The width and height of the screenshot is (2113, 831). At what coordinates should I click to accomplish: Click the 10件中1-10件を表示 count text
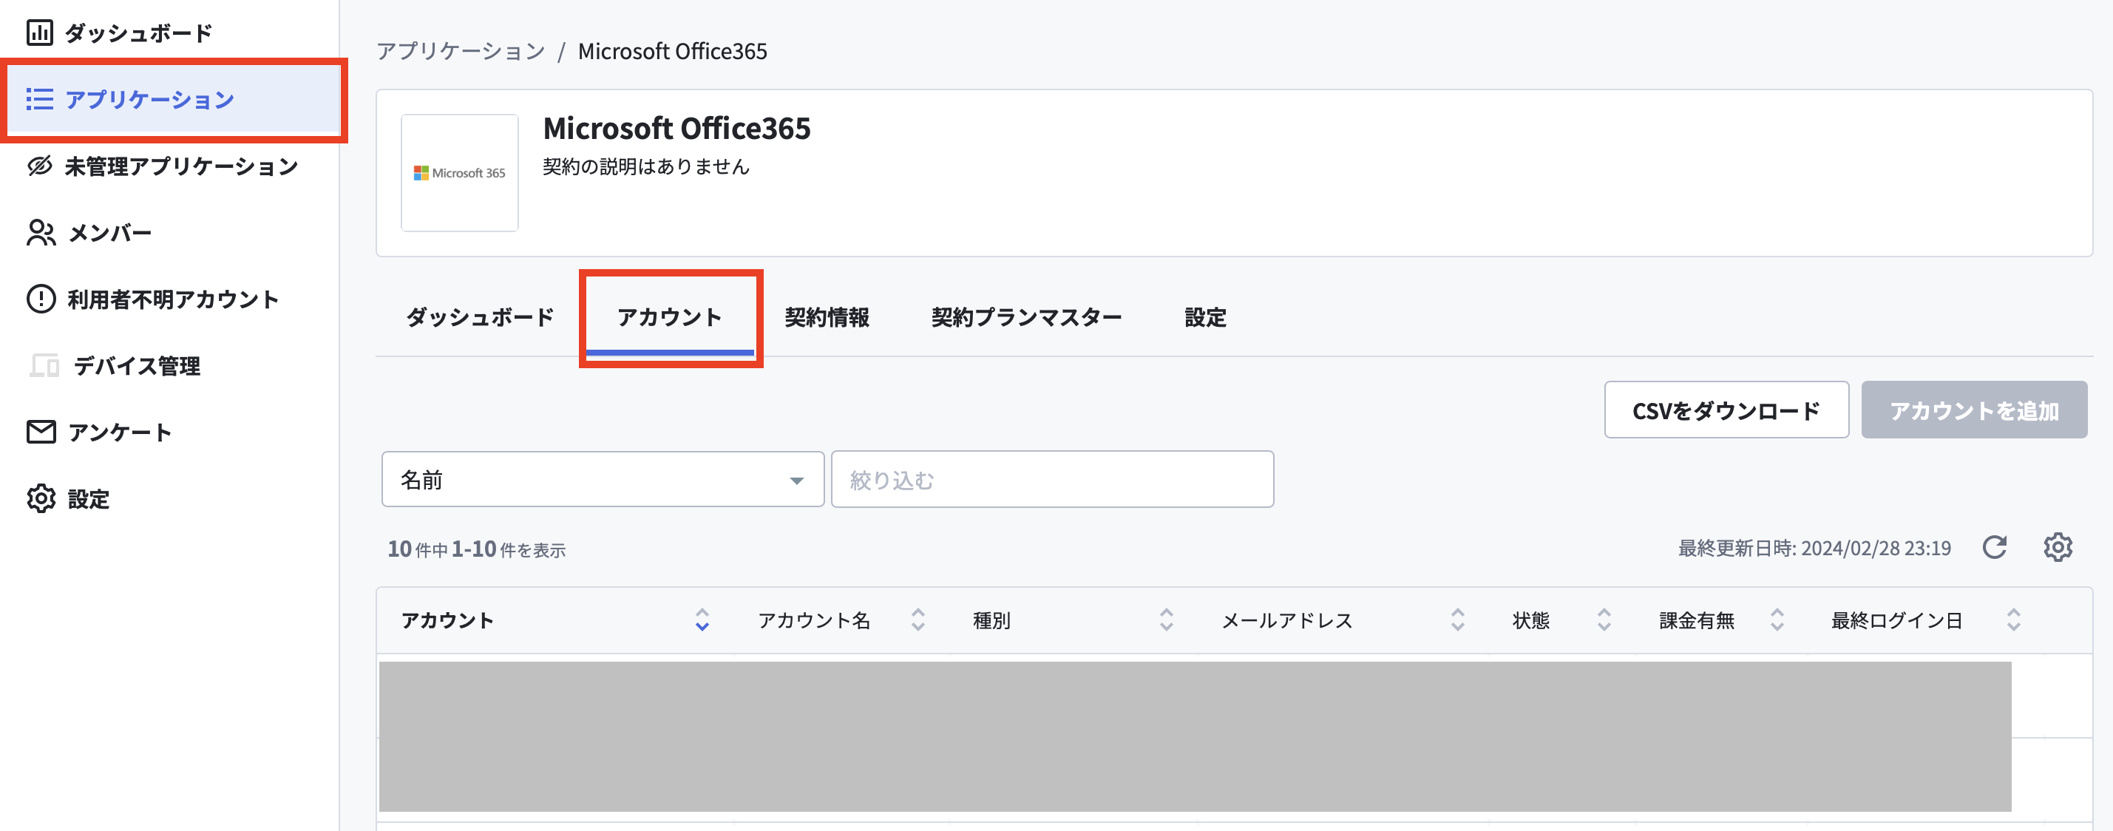[477, 549]
